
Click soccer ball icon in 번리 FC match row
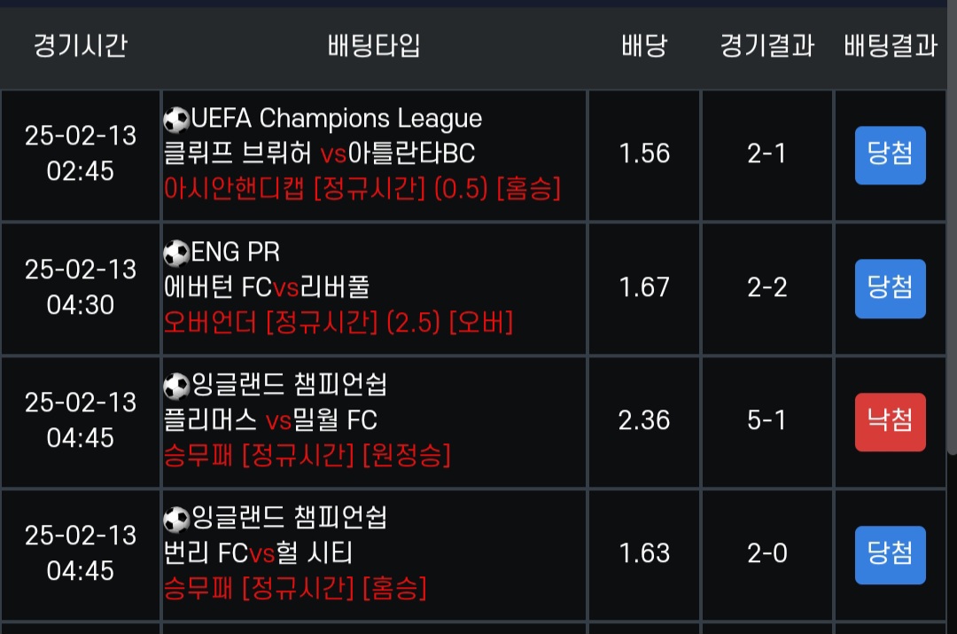tap(177, 518)
